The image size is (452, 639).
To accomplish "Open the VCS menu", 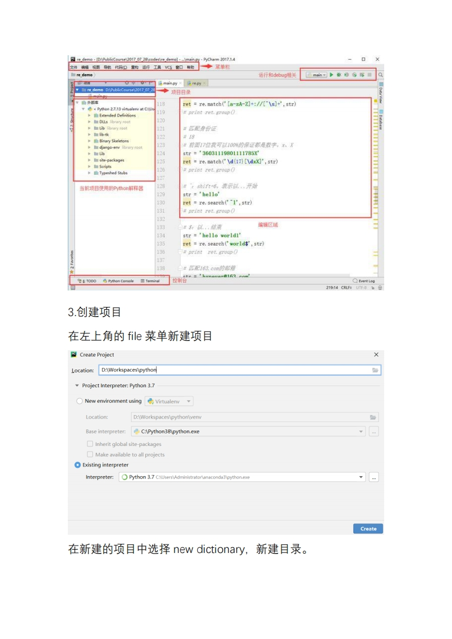I will point(169,67).
